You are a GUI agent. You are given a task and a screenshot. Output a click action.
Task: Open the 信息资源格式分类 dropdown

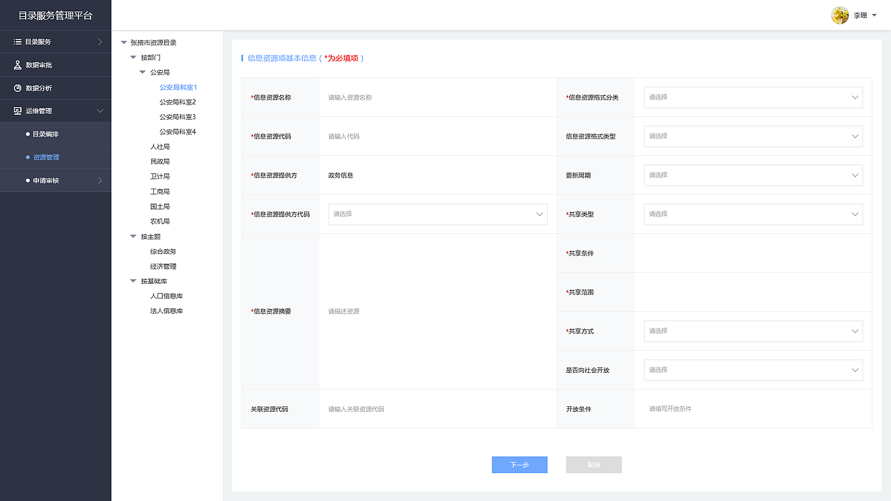(753, 97)
